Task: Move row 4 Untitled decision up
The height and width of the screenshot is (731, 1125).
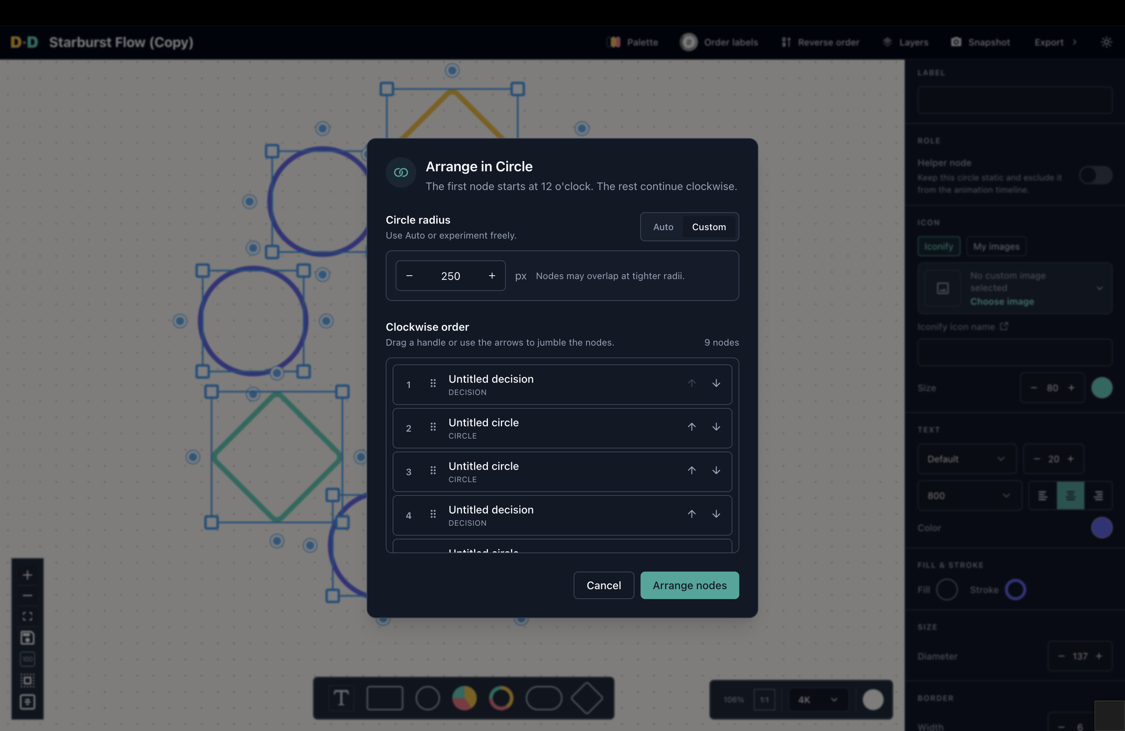Action: 691,514
